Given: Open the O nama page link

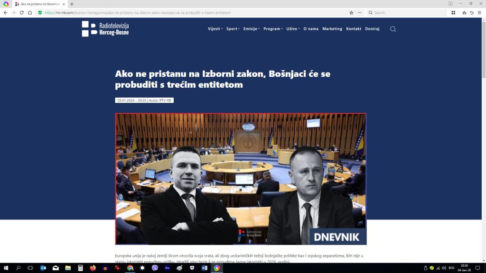Looking at the screenshot, I should (x=311, y=29).
